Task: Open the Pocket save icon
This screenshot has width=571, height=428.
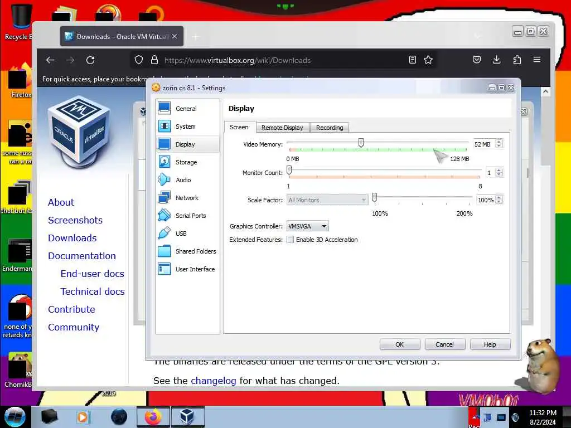Action: pyautogui.click(x=477, y=60)
